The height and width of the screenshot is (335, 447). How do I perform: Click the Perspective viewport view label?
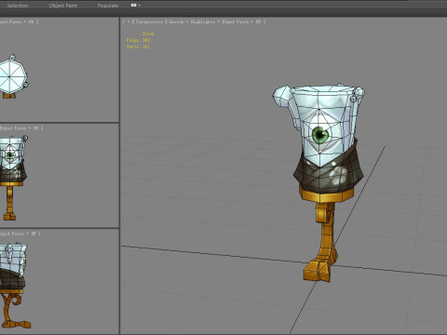pos(149,21)
